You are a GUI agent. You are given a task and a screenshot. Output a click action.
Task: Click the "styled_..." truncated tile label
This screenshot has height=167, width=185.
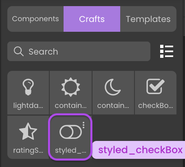point(70,150)
